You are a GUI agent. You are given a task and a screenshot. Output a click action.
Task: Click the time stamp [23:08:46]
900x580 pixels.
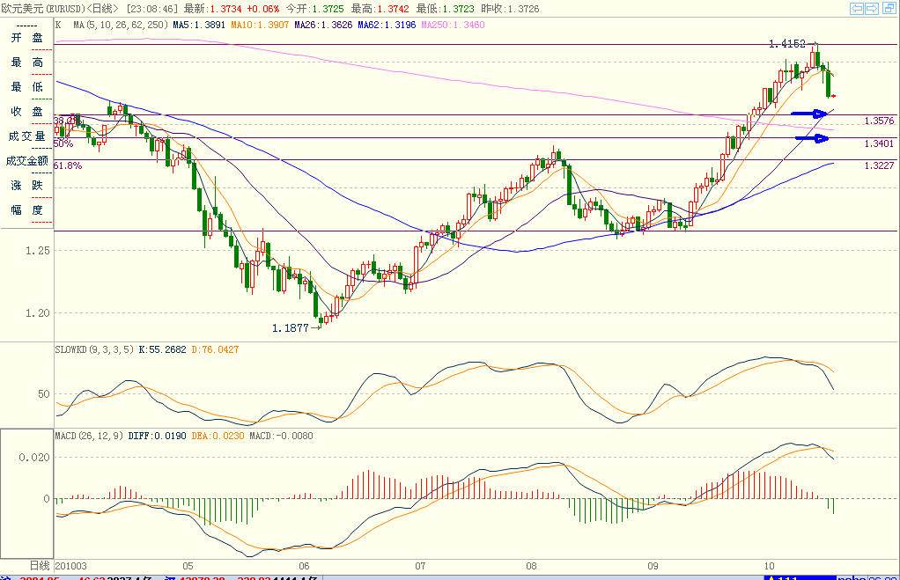click(152, 9)
